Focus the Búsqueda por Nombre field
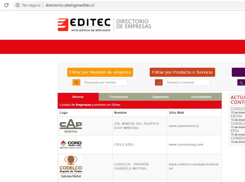 (x=104, y=82)
